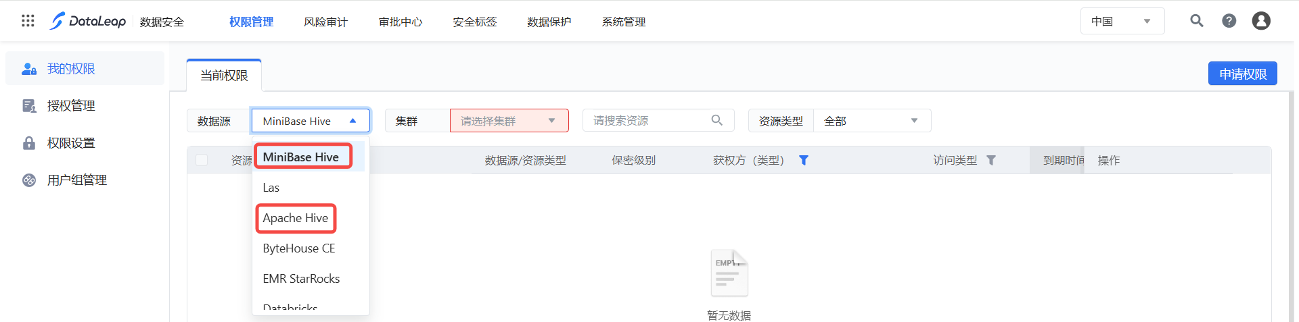Choose MiniBase Hive from the list
The image size is (1299, 322).
309,157
